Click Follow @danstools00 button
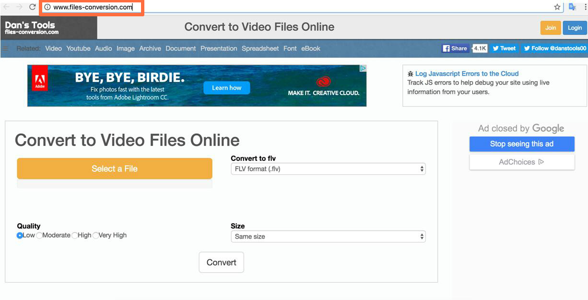The image size is (588, 300). pos(554,48)
